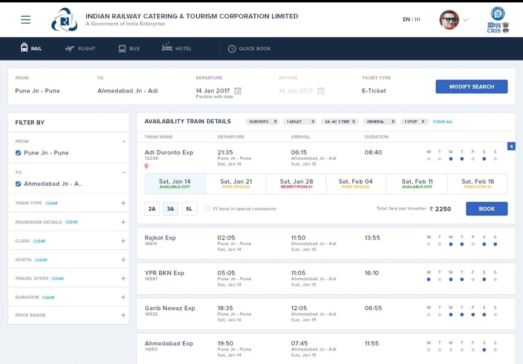Open QUICK BOOK
This screenshot has height=364, width=523.
point(249,48)
